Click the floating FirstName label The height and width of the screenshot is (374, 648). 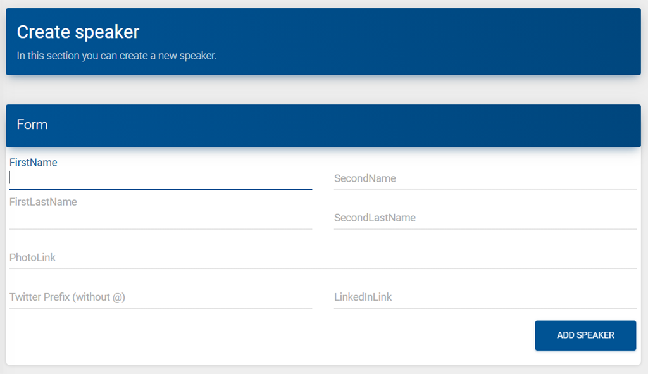tap(34, 163)
